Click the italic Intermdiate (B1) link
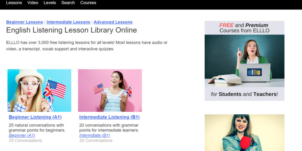This screenshot has width=302, height=151. [95, 135]
